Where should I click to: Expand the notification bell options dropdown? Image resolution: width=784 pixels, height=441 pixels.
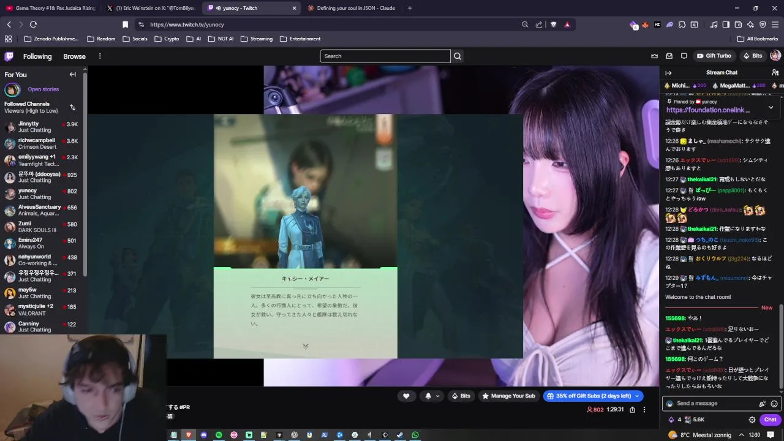[x=437, y=396]
